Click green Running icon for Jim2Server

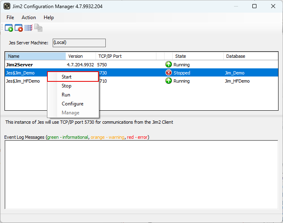click(168, 64)
